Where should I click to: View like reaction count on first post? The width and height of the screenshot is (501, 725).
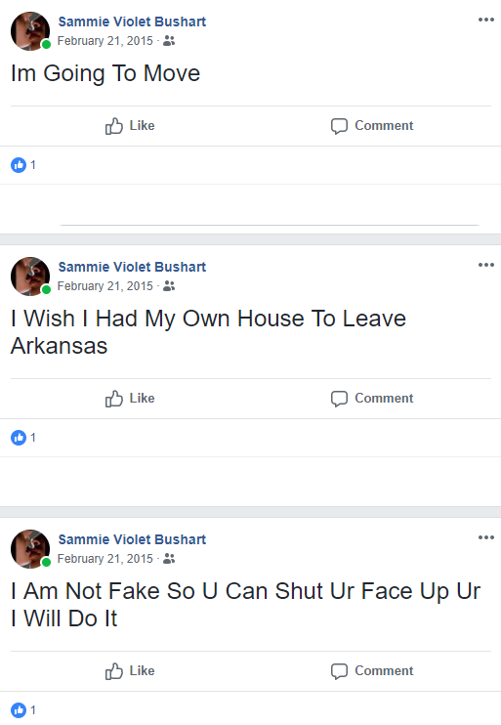(x=23, y=165)
